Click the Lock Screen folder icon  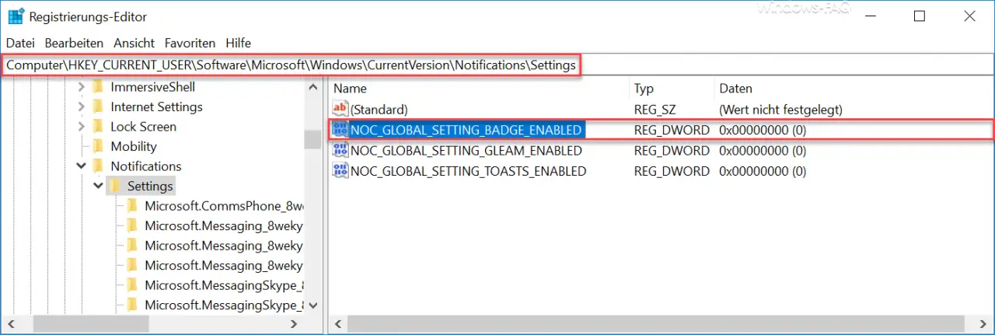pos(97,127)
